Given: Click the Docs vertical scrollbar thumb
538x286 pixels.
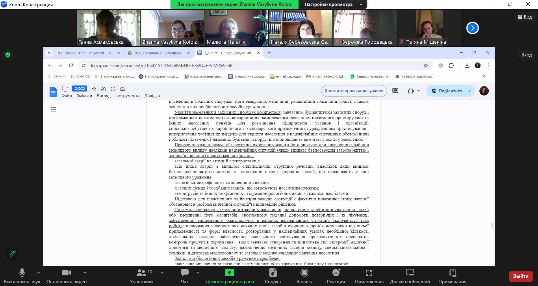Looking at the screenshot, I should 492,225.
